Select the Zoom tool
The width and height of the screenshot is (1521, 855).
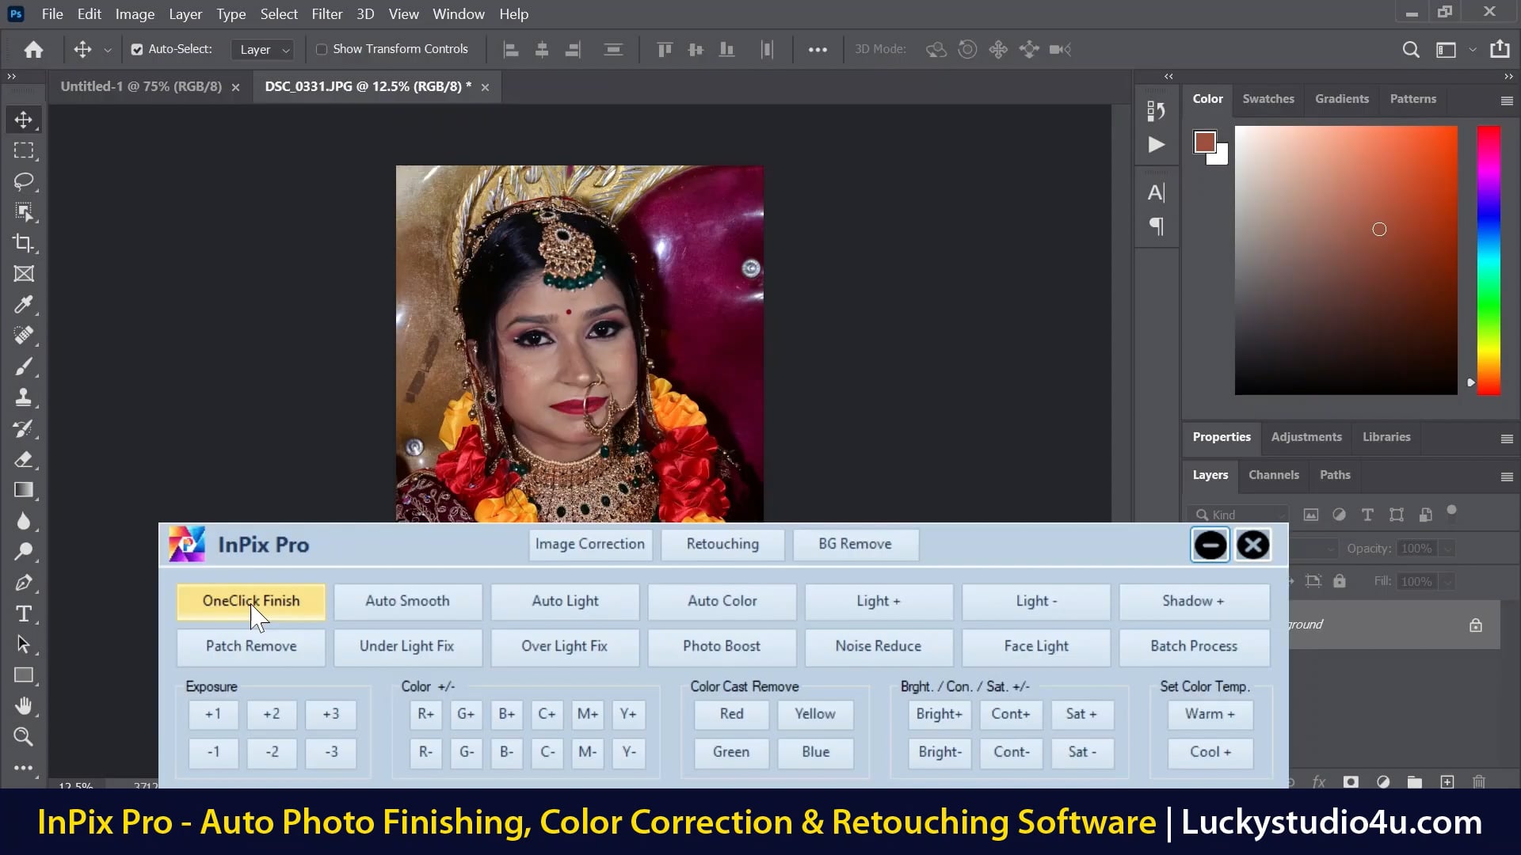[24, 736]
